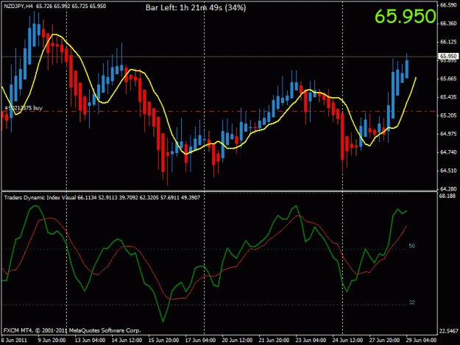Click the indicator level 32 label
This screenshot has width=460, height=345.
click(x=412, y=302)
